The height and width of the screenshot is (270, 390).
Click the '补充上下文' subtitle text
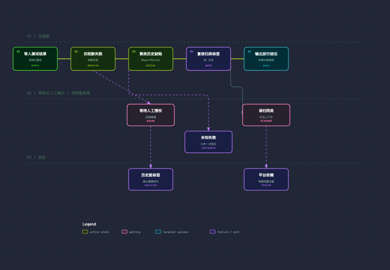click(266, 117)
